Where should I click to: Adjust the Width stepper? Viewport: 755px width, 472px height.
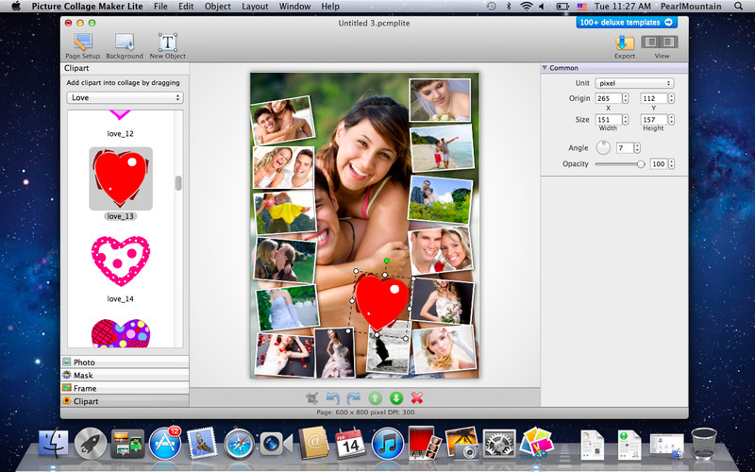pyautogui.click(x=626, y=120)
